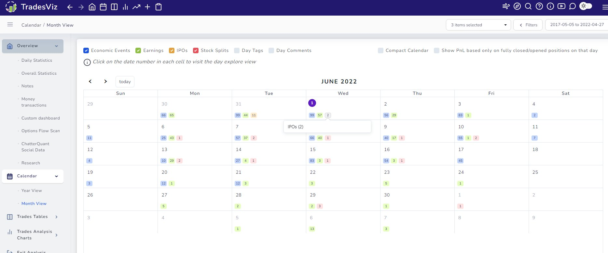Click the blue 45 badge on June 17

point(460,161)
